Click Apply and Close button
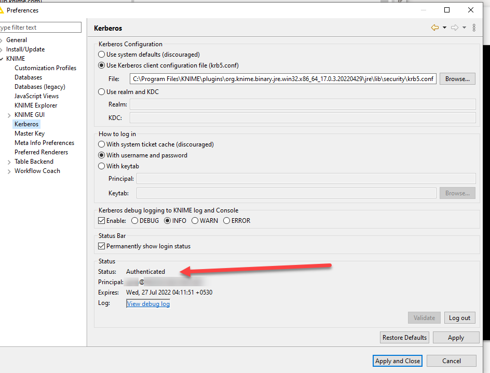 click(x=398, y=361)
